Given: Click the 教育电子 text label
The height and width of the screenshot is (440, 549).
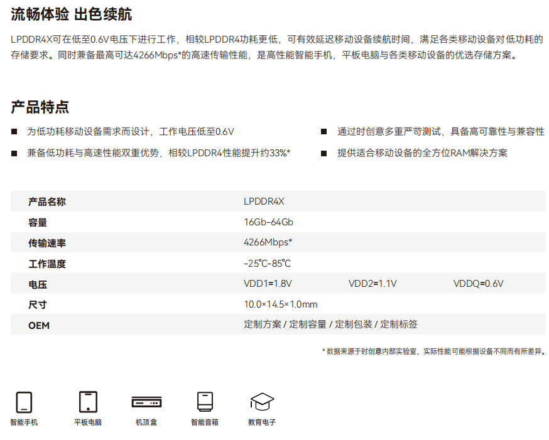Looking at the screenshot, I should (x=262, y=422).
